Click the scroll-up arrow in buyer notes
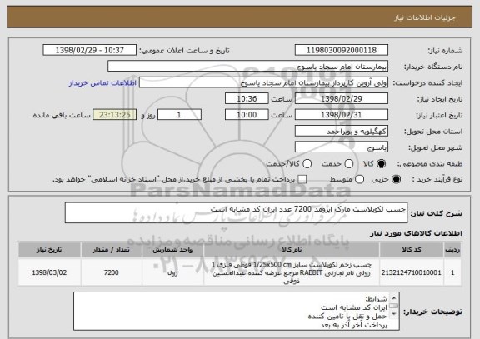The image size is (480, 339). [x=394, y=297]
